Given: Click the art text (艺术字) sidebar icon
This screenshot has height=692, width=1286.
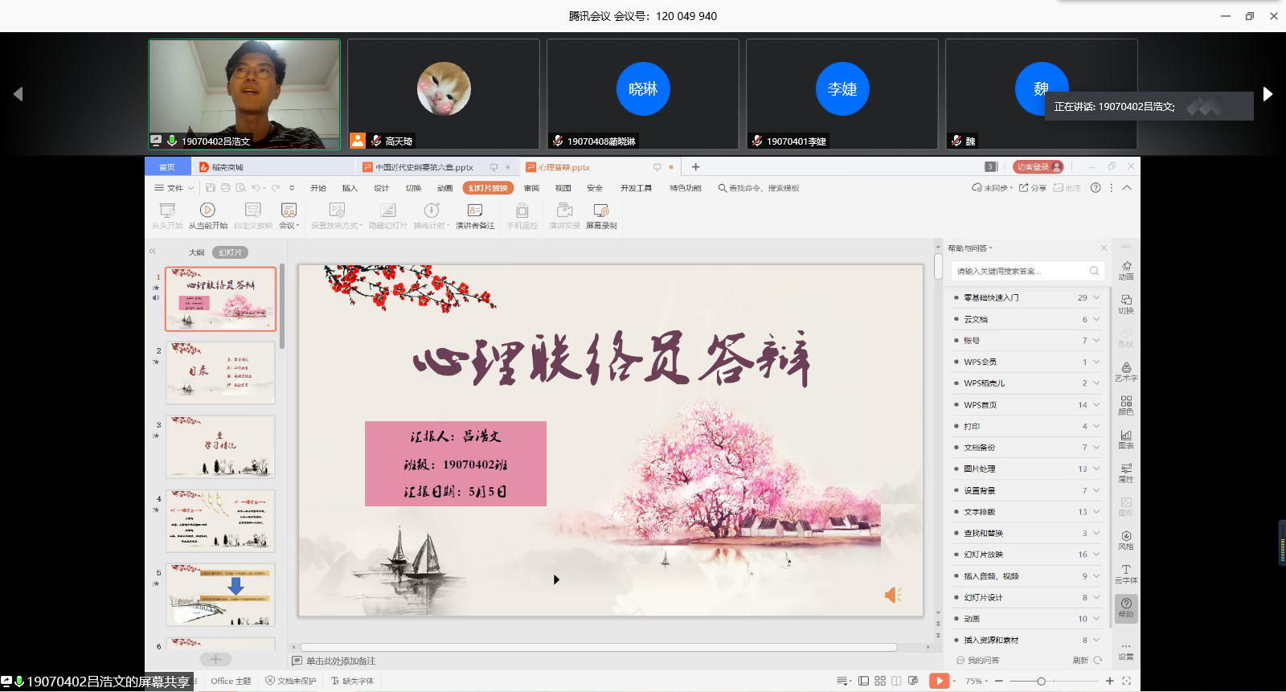Looking at the screenshot, I should (x=1126, y=371).
